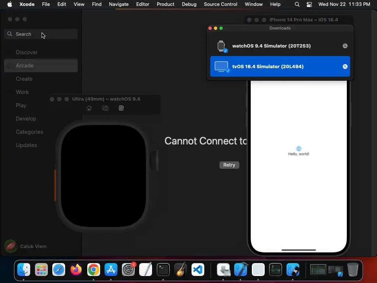
Task: Close the Downloads window
Action: tap(210, 28)
